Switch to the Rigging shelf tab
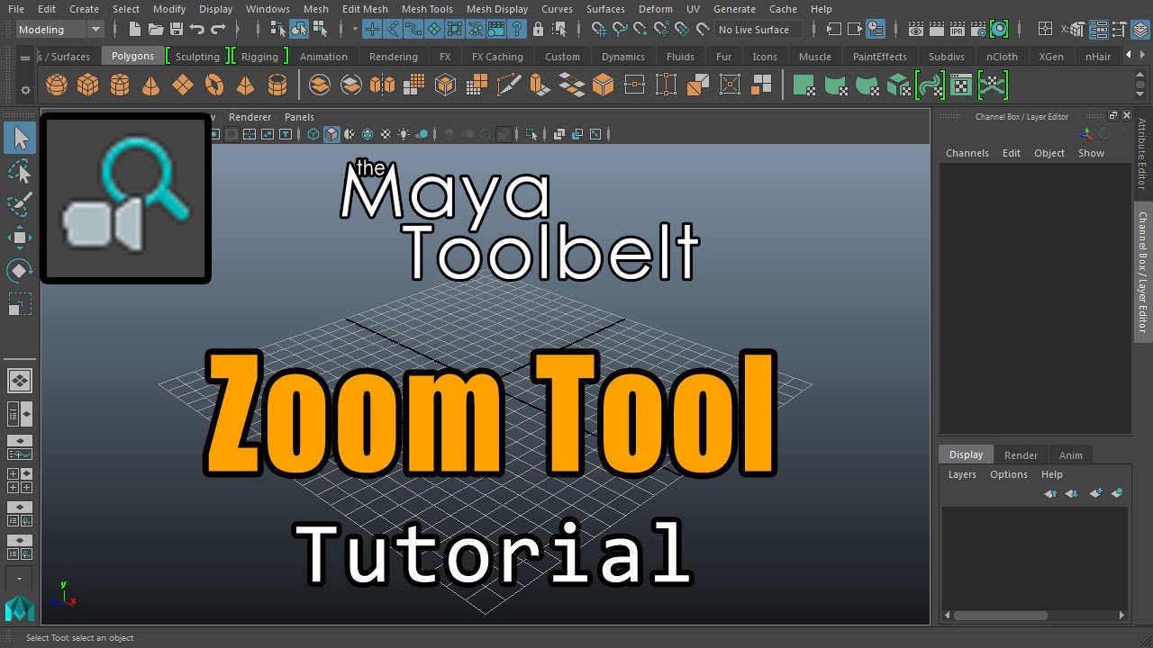This screenshot has height=648, width=1153. [259, 57]
